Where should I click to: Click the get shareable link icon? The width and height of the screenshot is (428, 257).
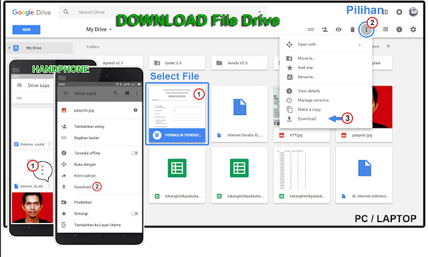click(x=310, y=29)
